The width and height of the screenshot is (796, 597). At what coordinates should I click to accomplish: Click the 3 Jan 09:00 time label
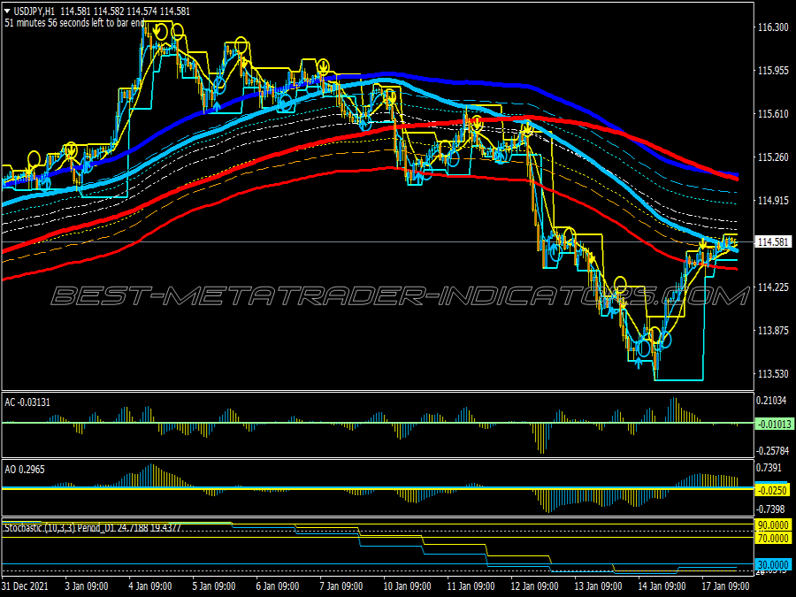[88, 586]
